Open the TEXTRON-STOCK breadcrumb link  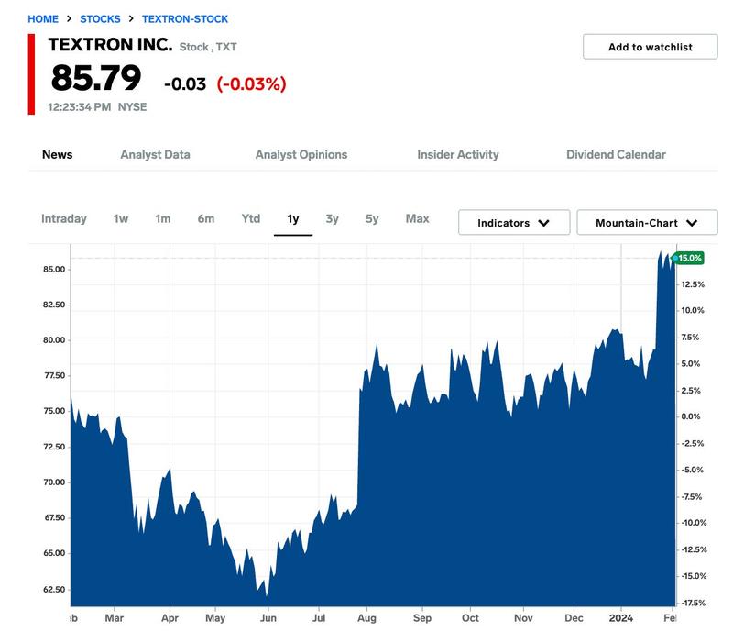pyautogui.click(x=185, y=19)
